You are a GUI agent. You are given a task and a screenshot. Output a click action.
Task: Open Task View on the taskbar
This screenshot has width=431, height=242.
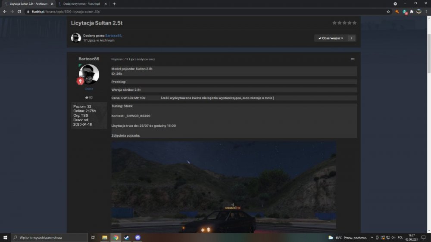coord(94,237)
